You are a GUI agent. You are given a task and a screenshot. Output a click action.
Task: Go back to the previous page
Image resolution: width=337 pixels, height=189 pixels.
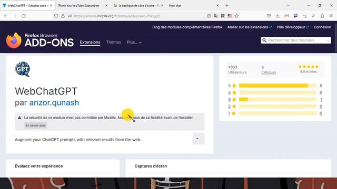tap(6, 16)
